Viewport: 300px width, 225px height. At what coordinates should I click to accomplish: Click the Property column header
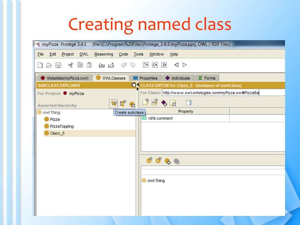tap(185, 111)
